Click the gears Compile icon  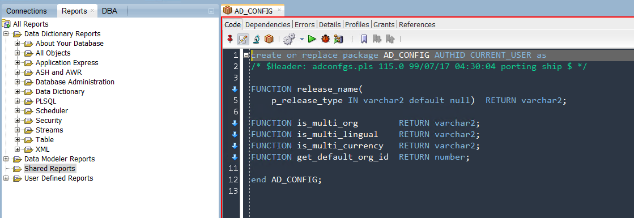[x=289, y=39]
